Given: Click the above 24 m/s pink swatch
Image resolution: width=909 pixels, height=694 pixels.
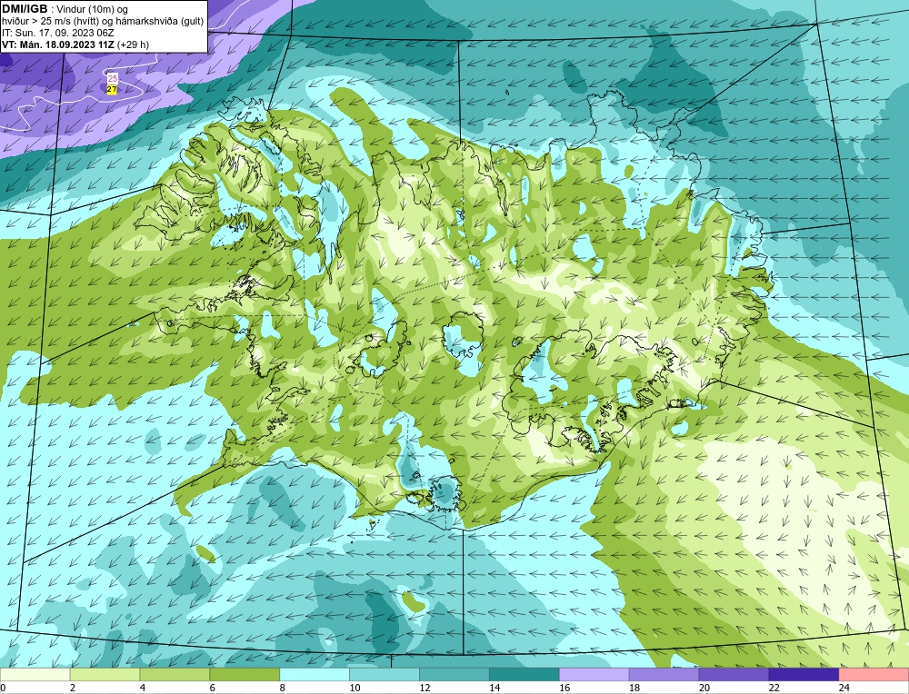Looking at the screenshot, I should tap(874, 675).
